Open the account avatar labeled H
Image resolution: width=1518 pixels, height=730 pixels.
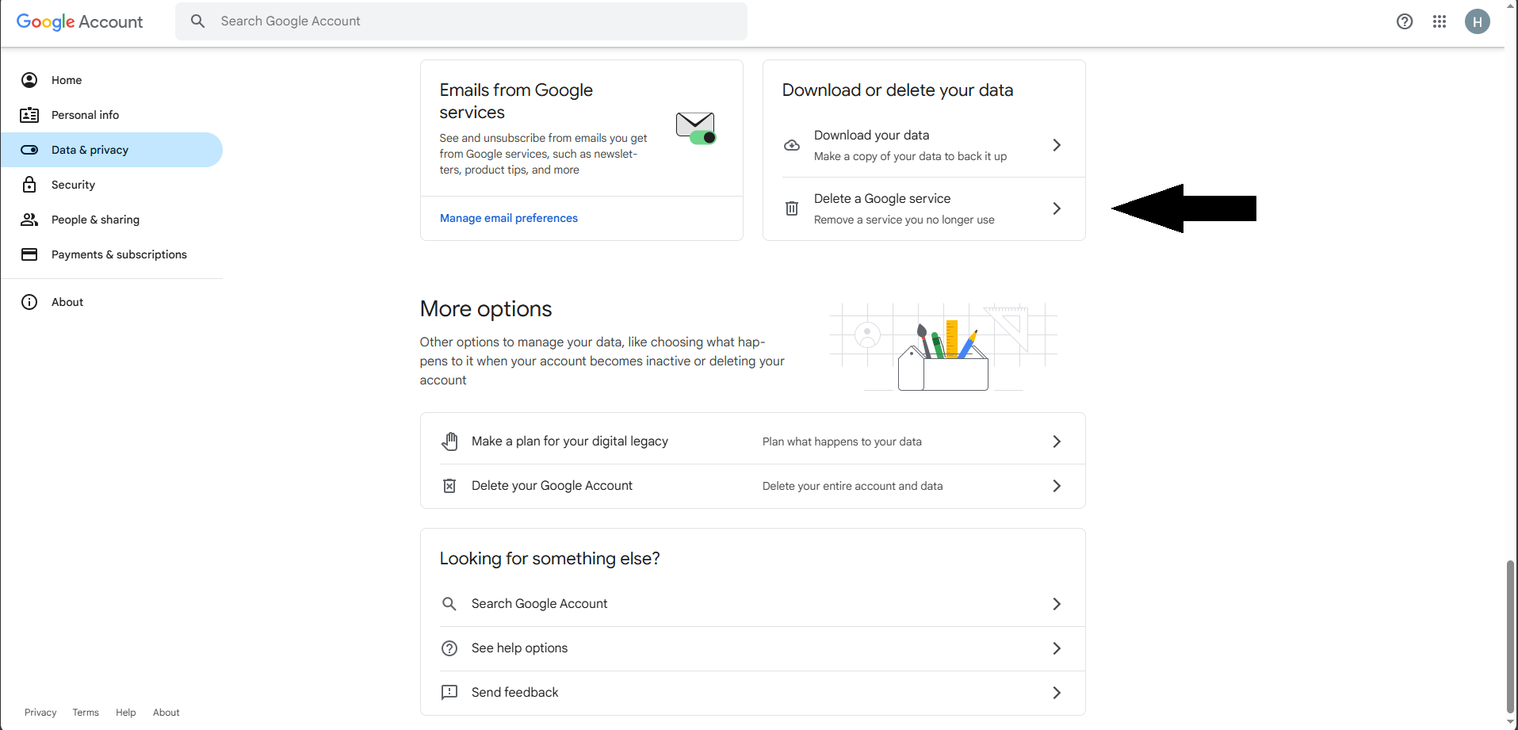point(1478,21)
